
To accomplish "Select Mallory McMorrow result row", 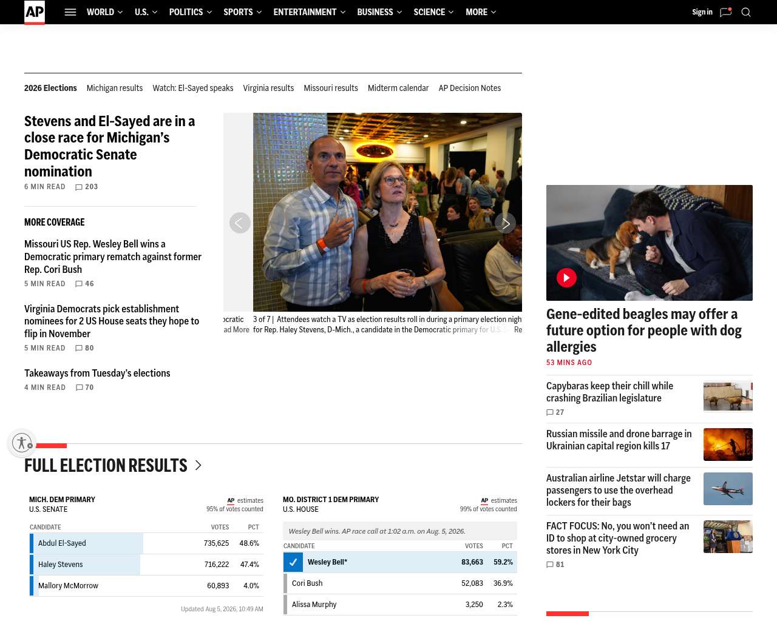I will pyautogui.click(x=146, y=586).
